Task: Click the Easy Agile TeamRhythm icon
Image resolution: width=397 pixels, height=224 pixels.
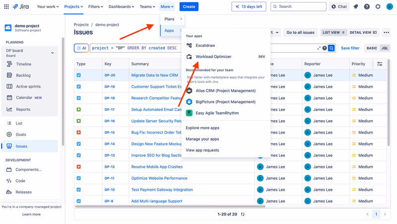Action: (x=189, y=113)
